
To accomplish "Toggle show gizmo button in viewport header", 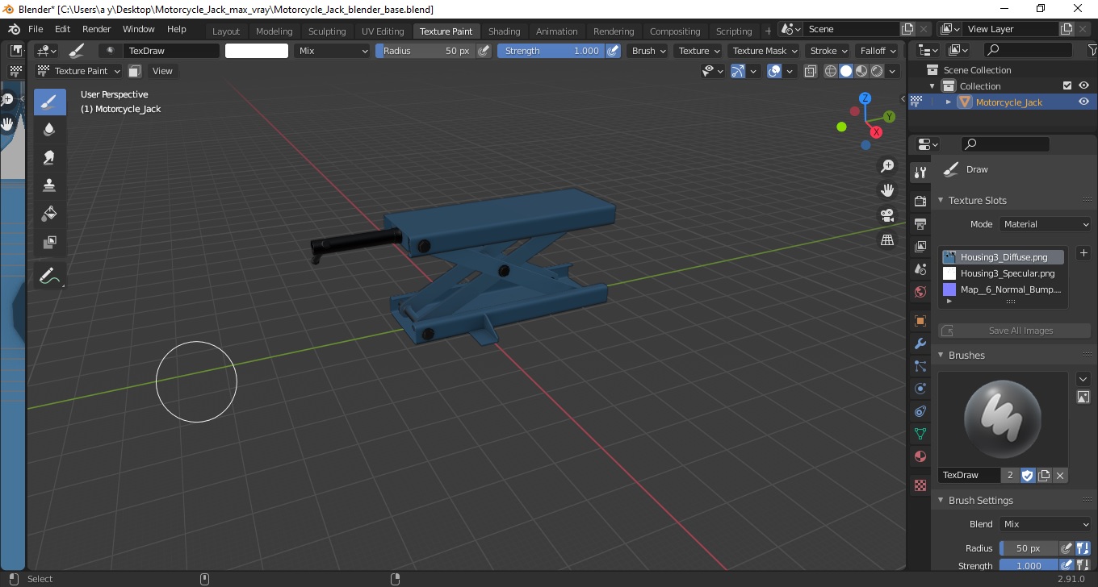I will click(738, 71).
